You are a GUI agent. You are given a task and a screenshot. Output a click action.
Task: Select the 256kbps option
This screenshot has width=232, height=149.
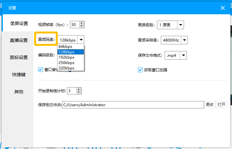tap(71, 63)
